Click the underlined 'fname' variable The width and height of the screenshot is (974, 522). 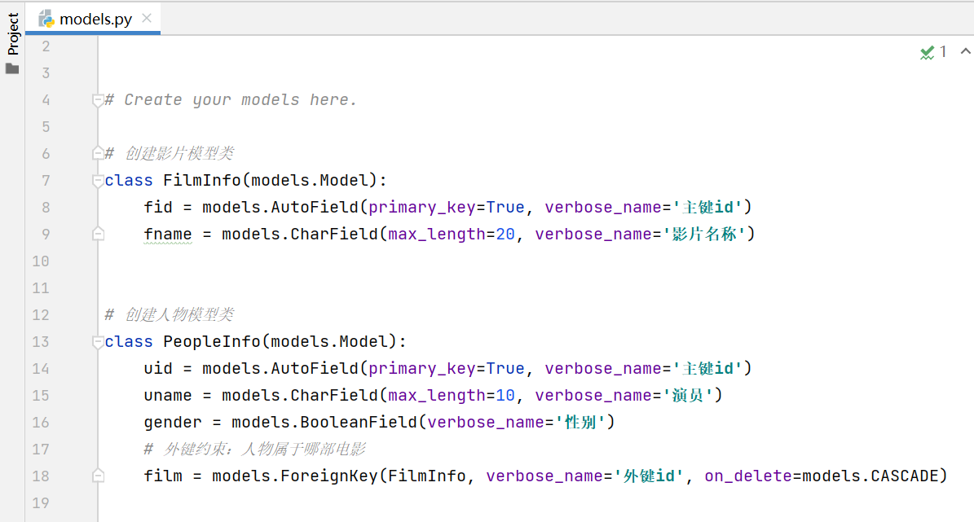(169, 234)
